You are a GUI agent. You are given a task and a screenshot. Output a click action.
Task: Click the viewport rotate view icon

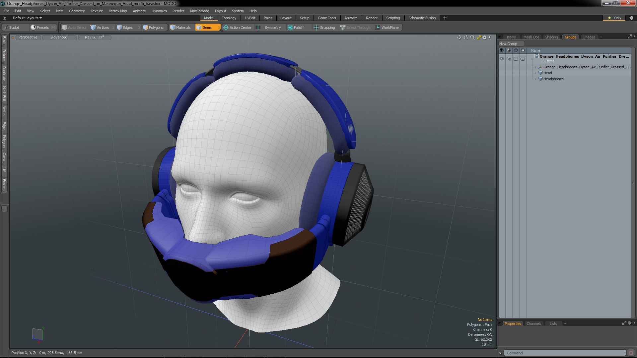[x=466, y=37]
